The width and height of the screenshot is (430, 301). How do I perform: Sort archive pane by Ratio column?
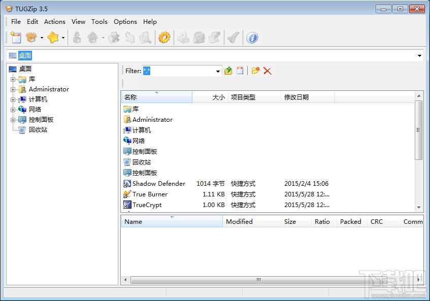click(x=324, y=221)
